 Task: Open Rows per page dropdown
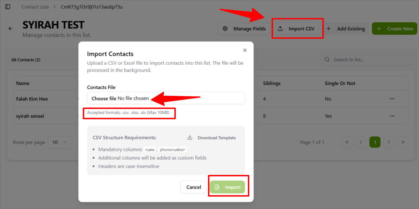pyautogui.click(x=60, y=142)
